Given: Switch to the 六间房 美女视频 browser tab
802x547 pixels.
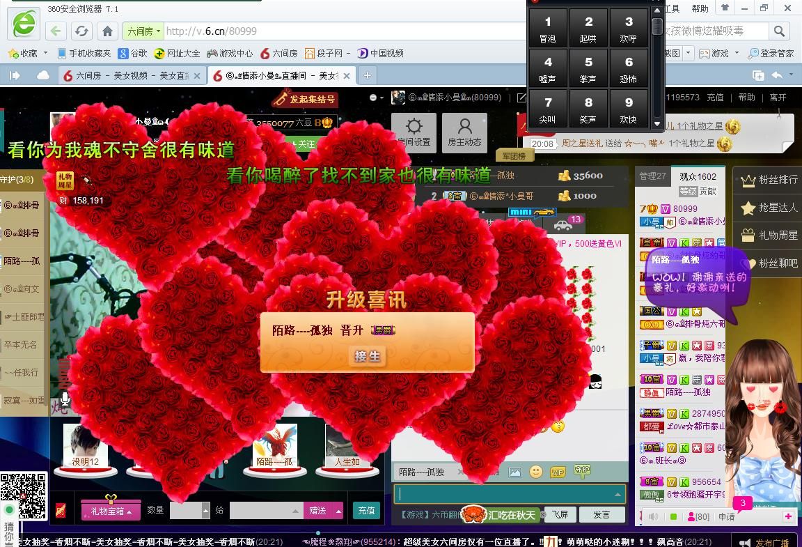Looking at the screenshot, I should [x=131, y=75].
